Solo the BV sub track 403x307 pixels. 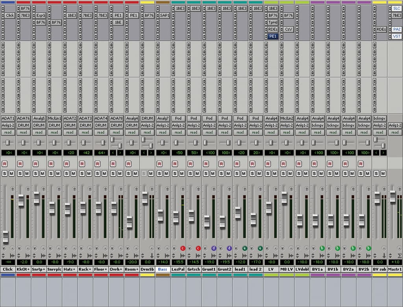[376, 174]
